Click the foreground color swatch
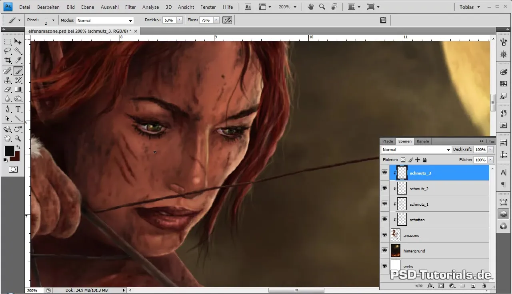This screenshot has width=512, height=294. [x=9, y=151]
